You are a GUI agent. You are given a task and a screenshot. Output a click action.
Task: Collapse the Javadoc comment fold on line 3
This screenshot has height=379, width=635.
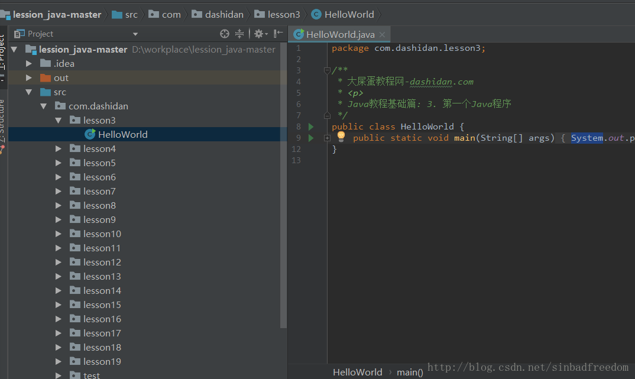pyautogui.click(x=327, y=70)
